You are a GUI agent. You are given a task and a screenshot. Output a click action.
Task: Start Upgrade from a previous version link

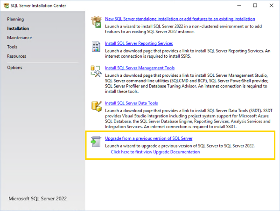point(148,139)
